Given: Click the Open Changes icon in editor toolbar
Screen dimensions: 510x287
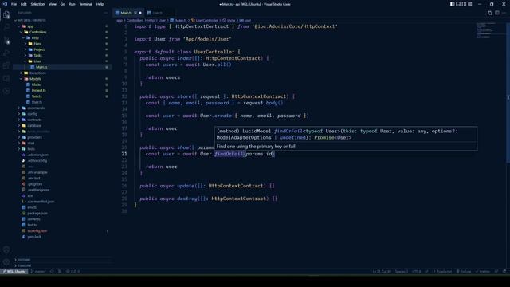Looking at the screenshot, I should (x=490, y=13).
